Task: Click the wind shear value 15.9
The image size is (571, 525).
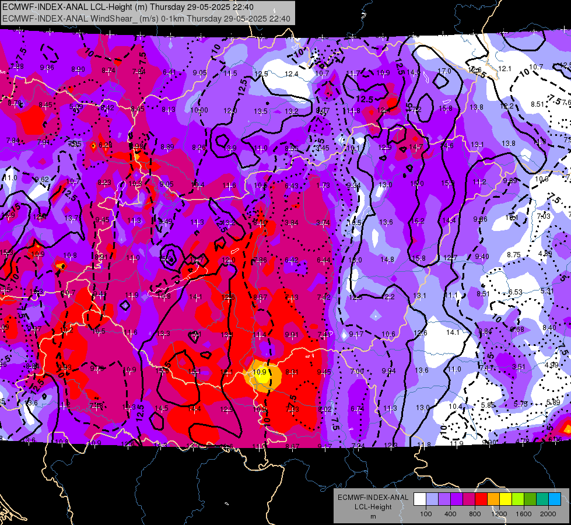Action: pyautogui.click(x=447, y=183)
